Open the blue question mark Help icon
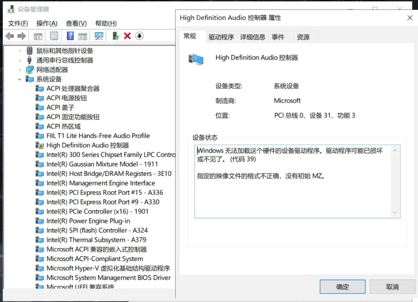The height and width of the screenshot is (302, 418). (x=70, y=36)
